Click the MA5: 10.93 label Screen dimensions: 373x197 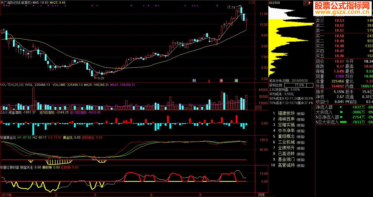click(41, 2)
